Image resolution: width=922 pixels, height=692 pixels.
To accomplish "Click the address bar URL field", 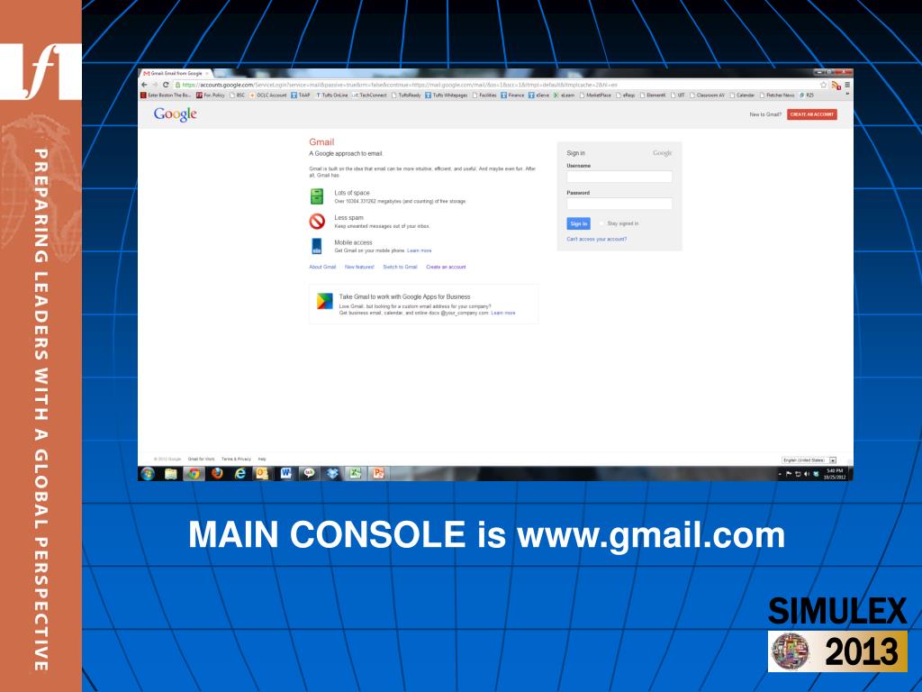I will 500,85.
